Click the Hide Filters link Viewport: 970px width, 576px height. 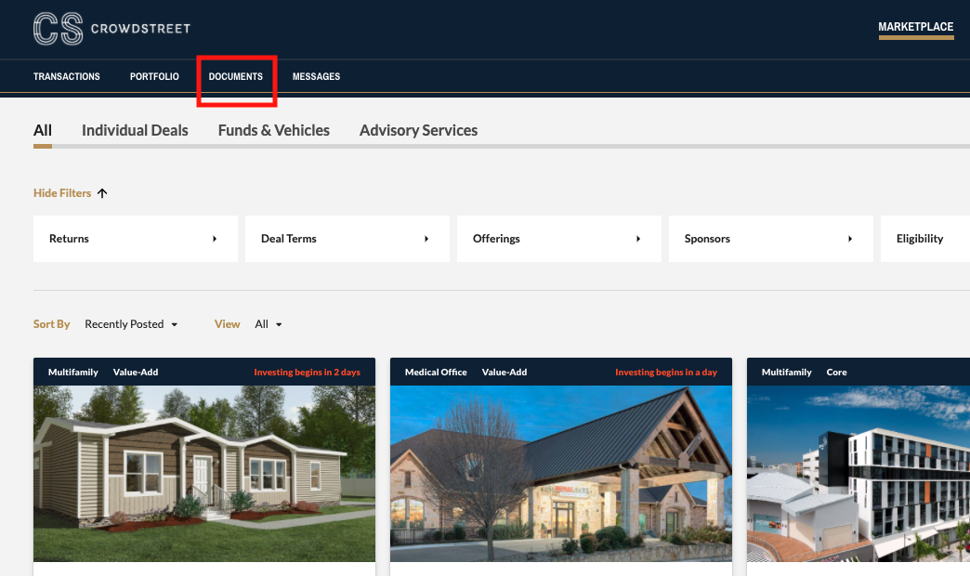point(62,193)
